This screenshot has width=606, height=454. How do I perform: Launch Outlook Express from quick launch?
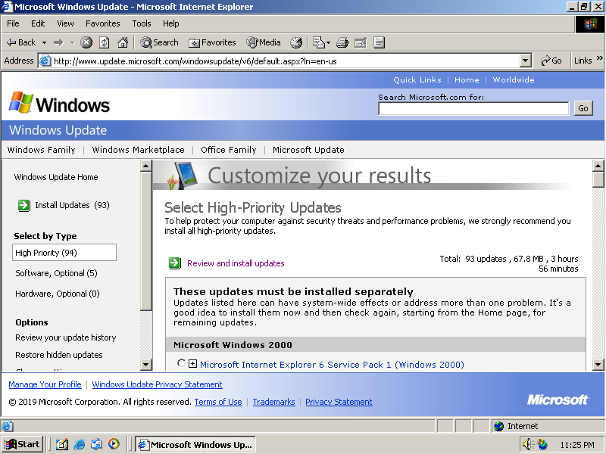coord(96,444)
